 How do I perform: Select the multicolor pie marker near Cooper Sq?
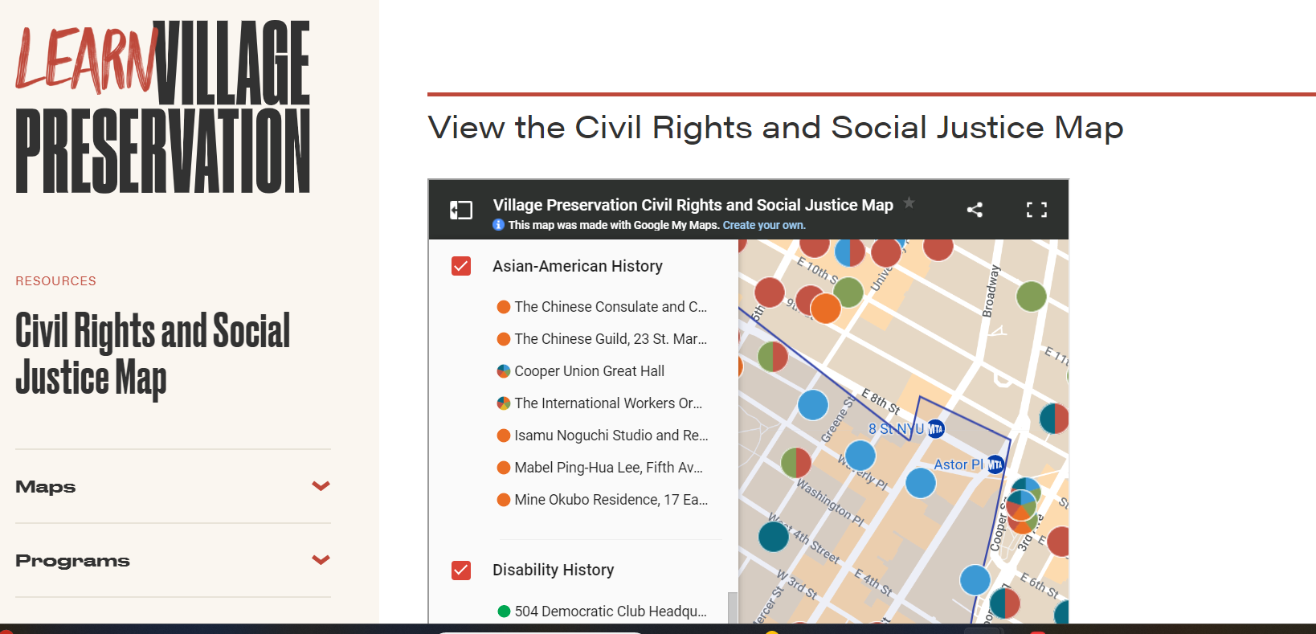pyautogui.click(x=1021, y=505)
